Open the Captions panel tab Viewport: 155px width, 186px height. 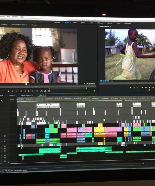click(4, 24)
